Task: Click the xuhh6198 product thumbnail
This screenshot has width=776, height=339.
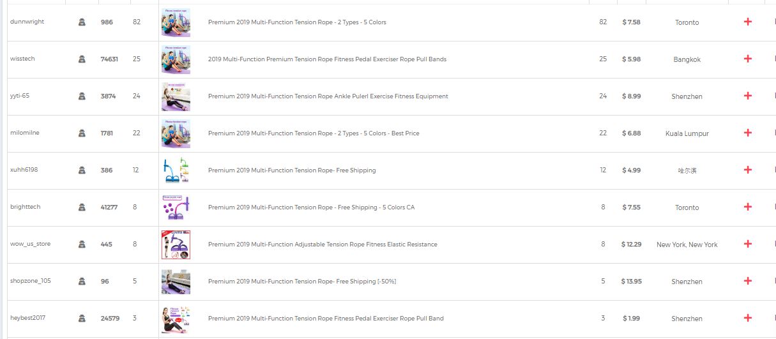Action: click(176, 170)
